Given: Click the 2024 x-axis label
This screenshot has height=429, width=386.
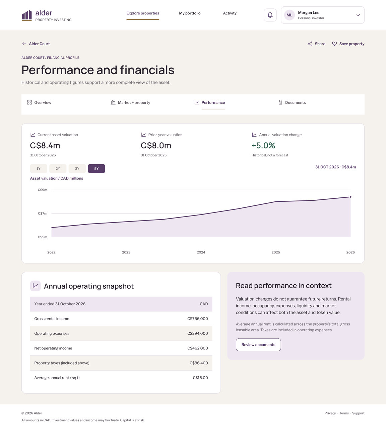Looking at the screenshot, I should (x=201, y=252).
